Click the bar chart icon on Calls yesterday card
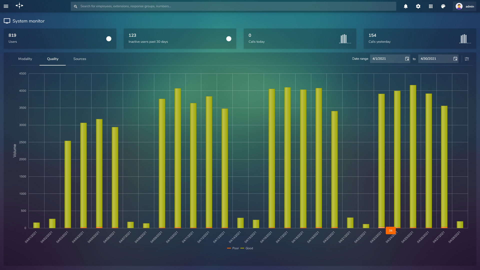The image size is (480, 270). tap(464, 39)
